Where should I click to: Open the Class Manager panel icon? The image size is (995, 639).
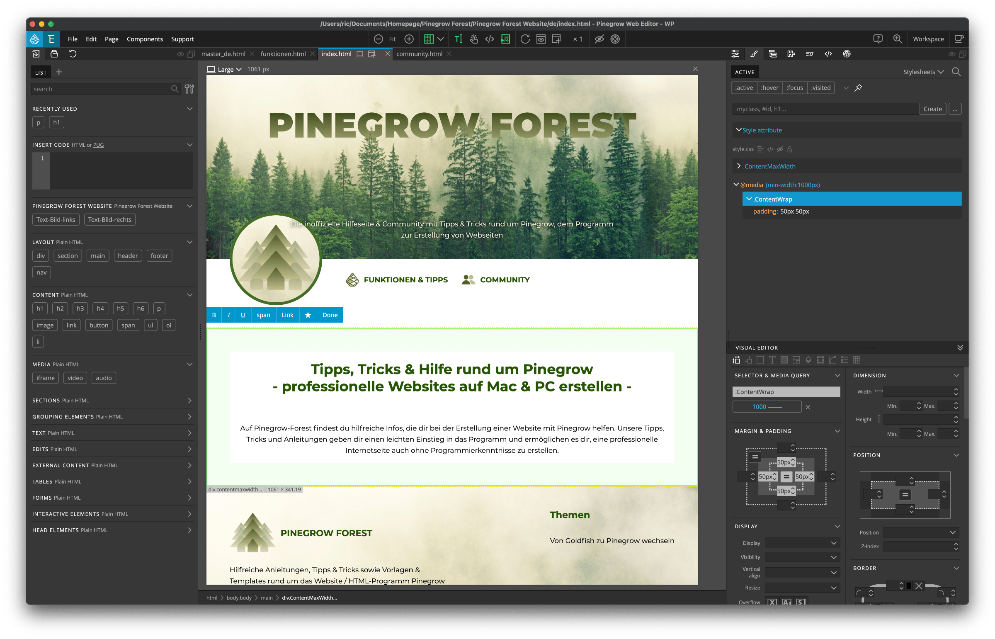click(809, 54)
